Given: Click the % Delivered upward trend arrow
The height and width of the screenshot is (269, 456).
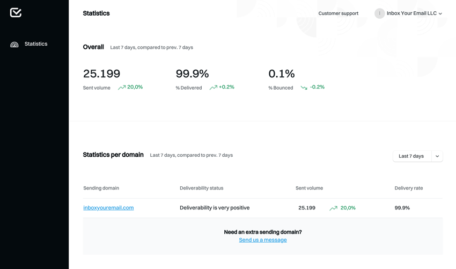Looking at the screenshot, I should [x=213, y=88].
